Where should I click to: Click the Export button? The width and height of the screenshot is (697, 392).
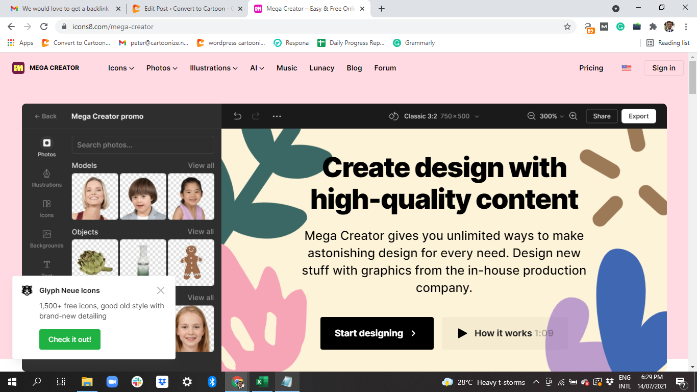click(639, 116)
